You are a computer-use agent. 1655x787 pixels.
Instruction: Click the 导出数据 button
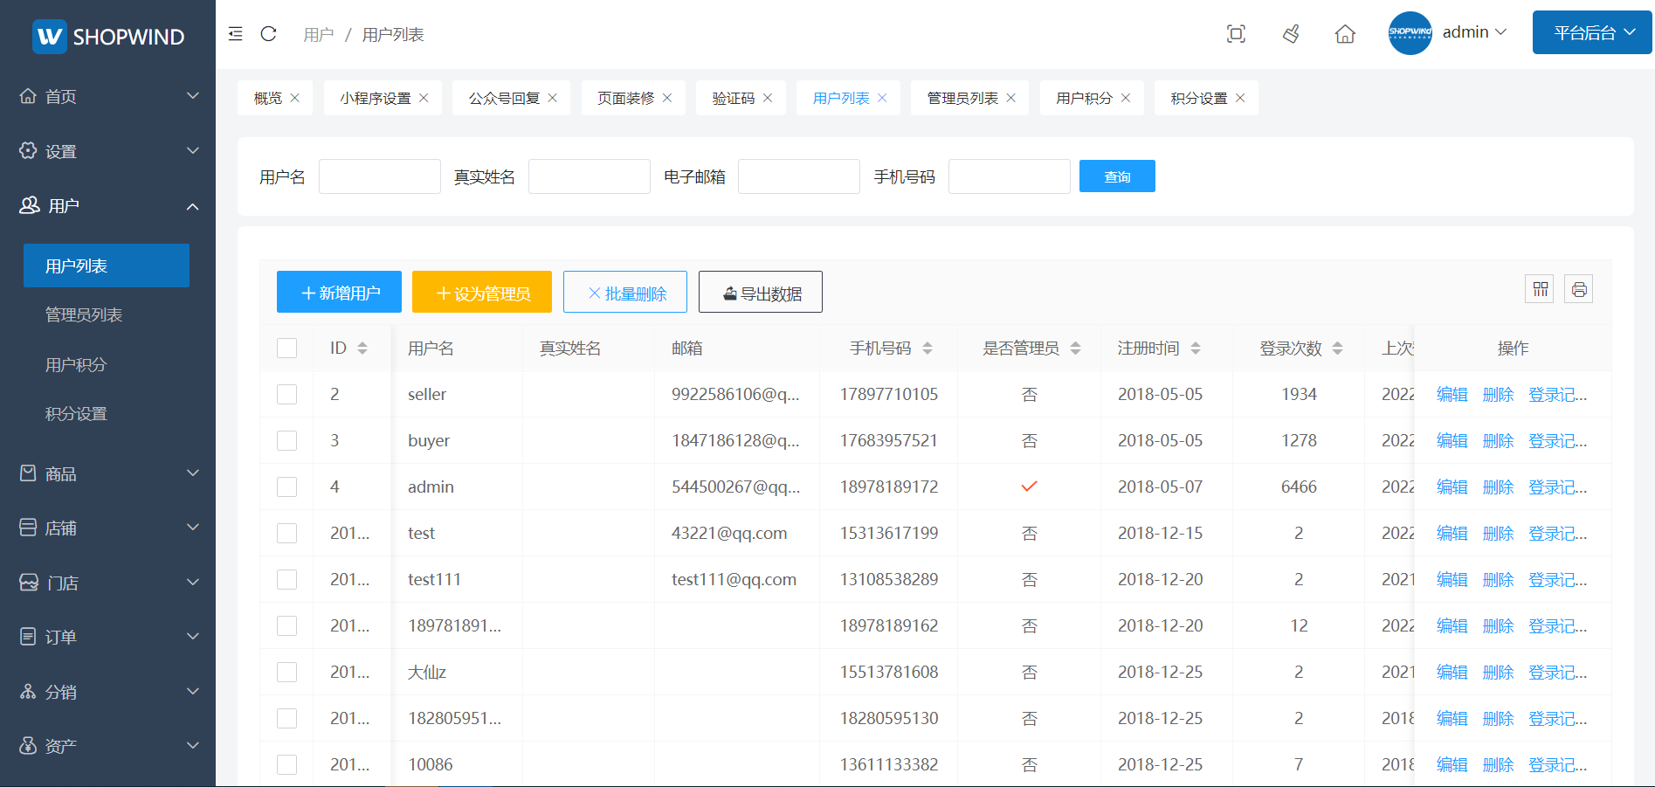[761, 292]
